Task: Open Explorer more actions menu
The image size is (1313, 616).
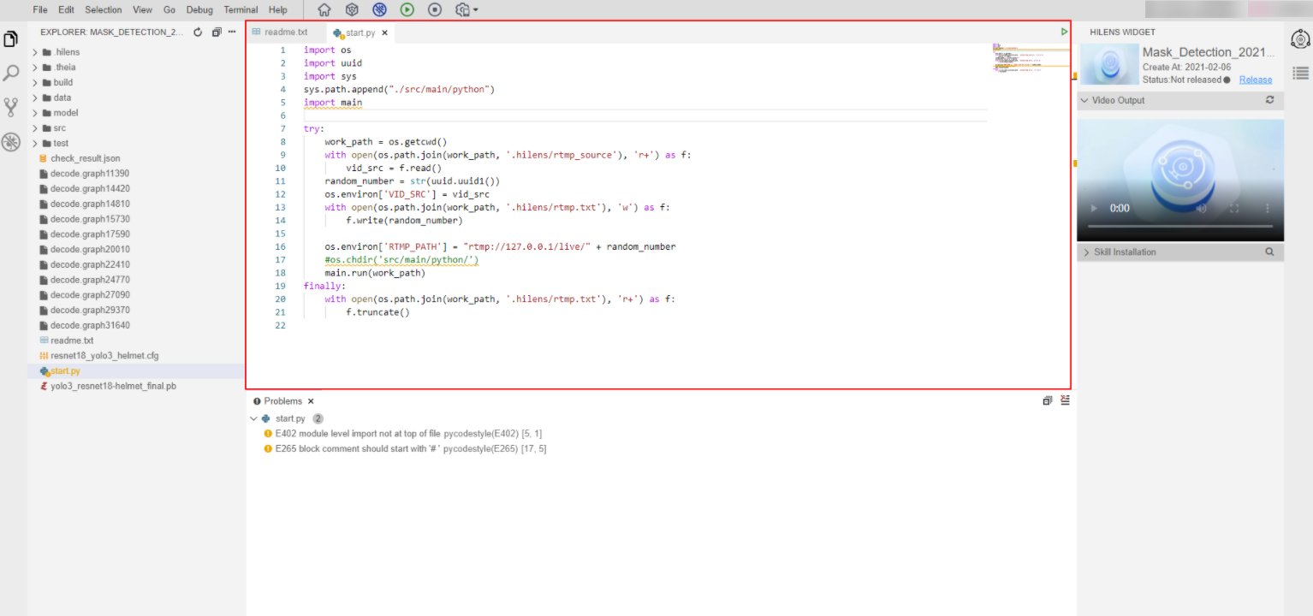Action: (x=232, y=32)
